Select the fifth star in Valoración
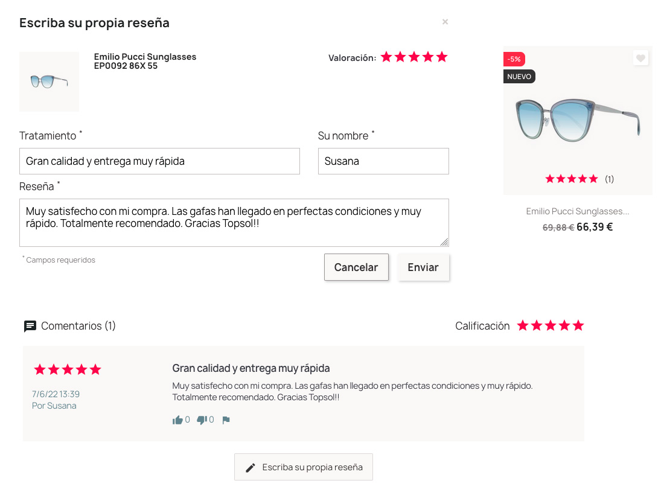The width and height of the screenshot is (664, 495). tap(442, 57)
